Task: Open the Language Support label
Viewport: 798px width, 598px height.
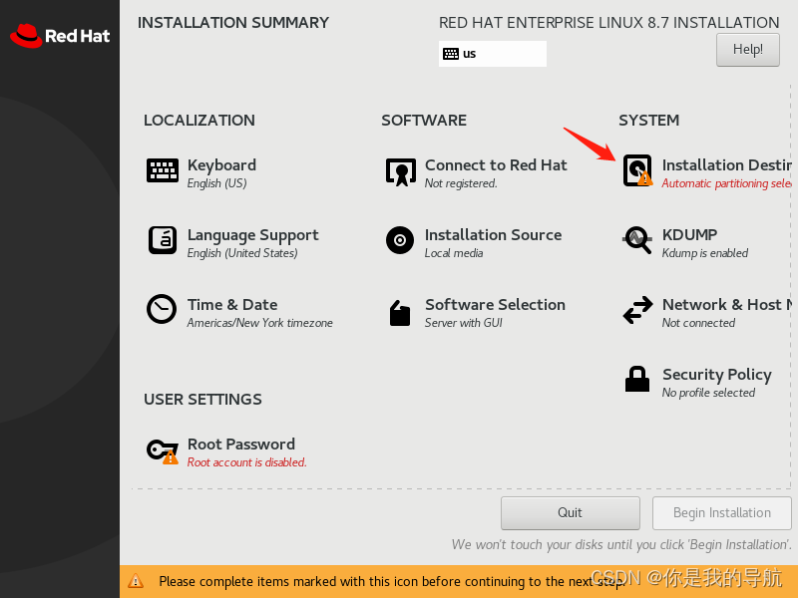Action: (x=252, y=235)
